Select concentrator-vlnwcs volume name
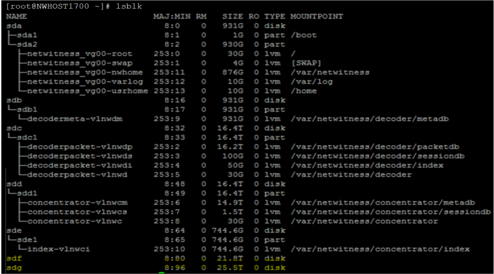 (77, 212)
